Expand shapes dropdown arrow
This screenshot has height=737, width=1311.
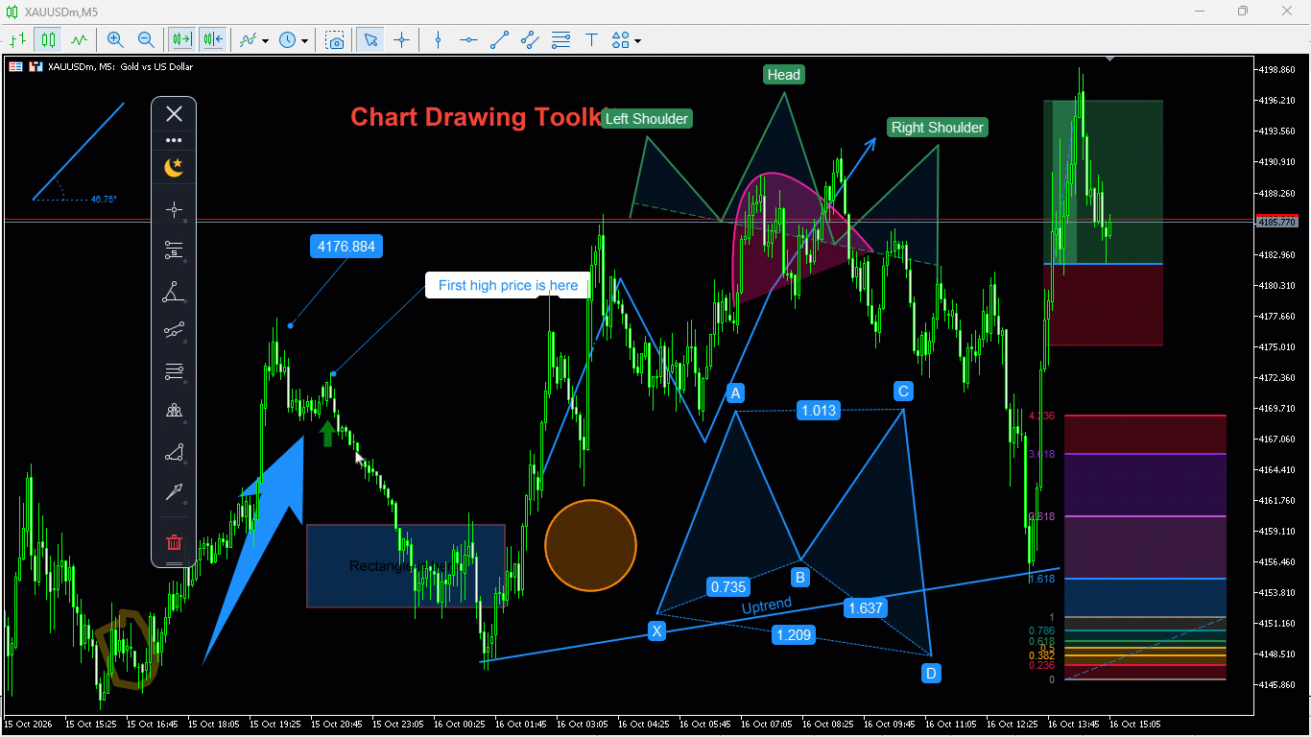click(x=637, y=40)
